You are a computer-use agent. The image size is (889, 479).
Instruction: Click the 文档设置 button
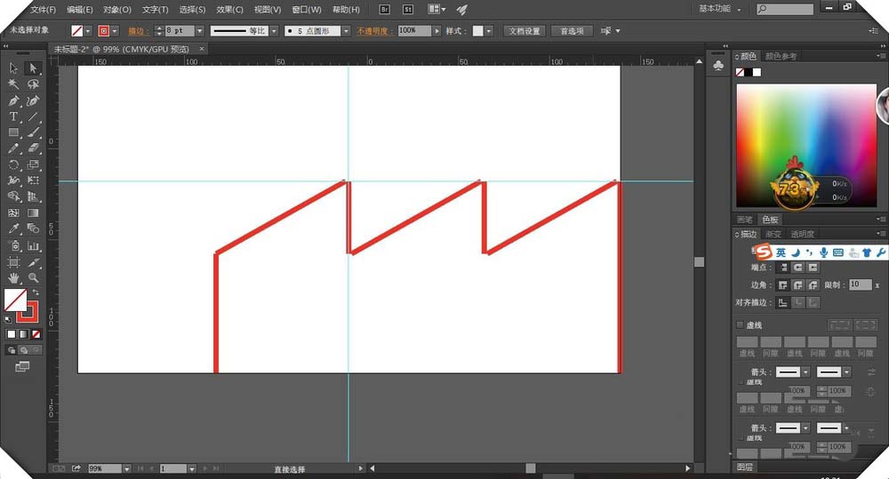[525, 30]
